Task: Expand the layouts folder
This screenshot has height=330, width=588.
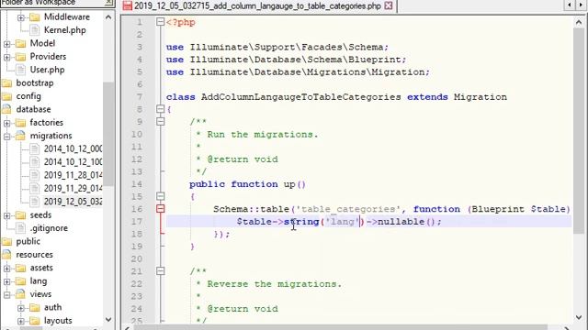Action: pyautogui.click(x=21, y=321)
